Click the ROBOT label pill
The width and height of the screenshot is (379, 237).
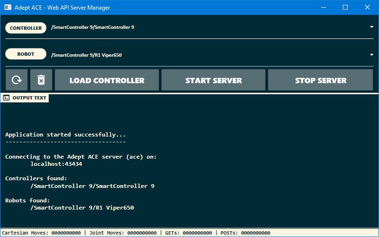click(x=26, y=54)
